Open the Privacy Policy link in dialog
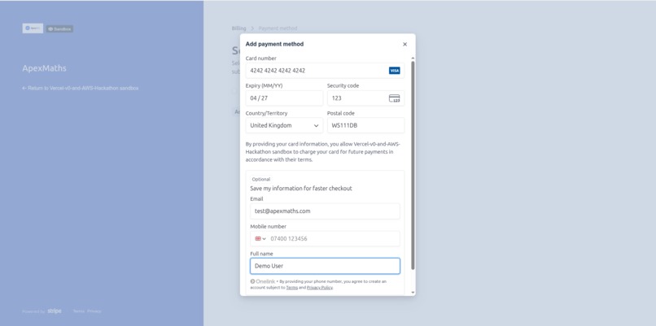The width and height of the screenshot is (656, 326). (320, 288)
